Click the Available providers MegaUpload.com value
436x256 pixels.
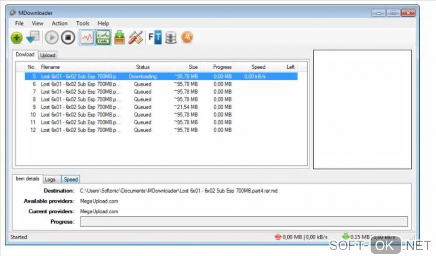click(99, 201)
